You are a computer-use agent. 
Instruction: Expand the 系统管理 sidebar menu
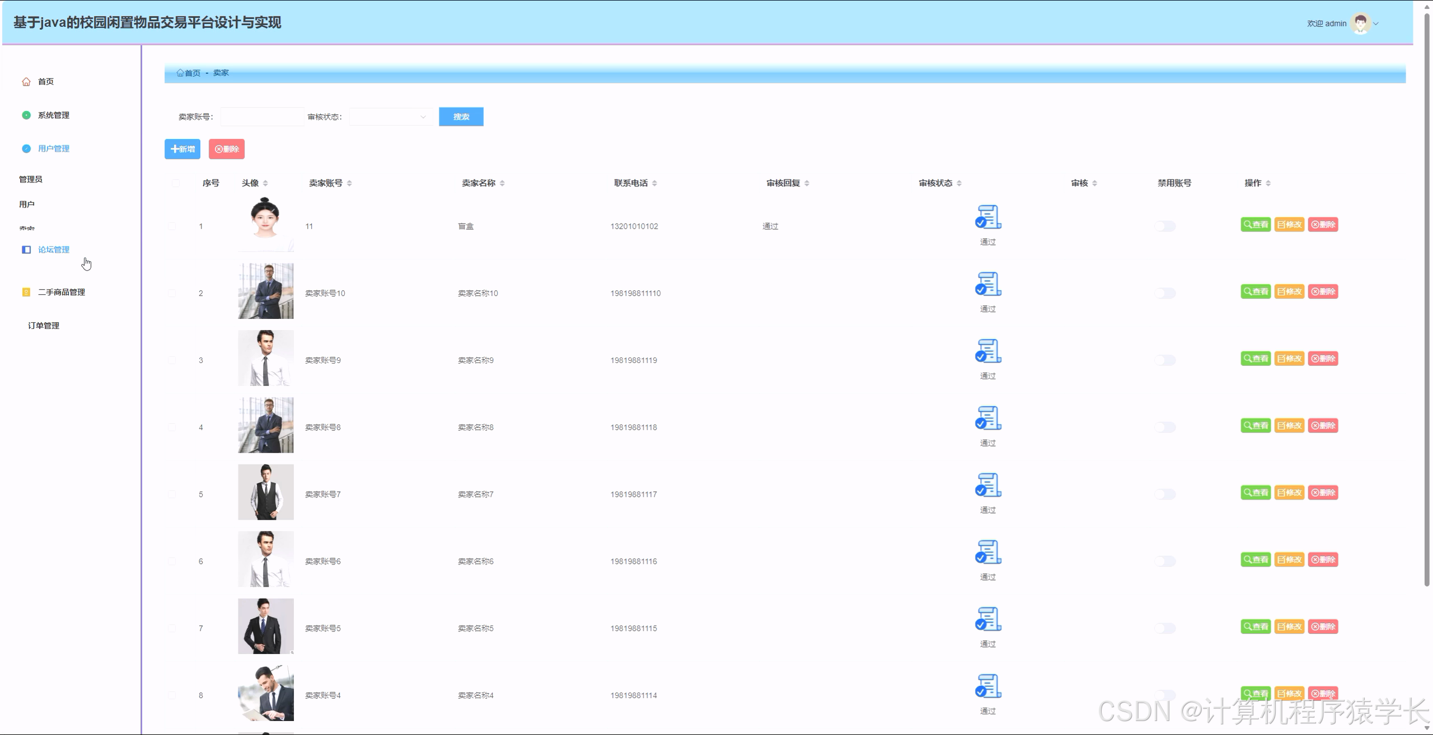click(x=53, y=115)
